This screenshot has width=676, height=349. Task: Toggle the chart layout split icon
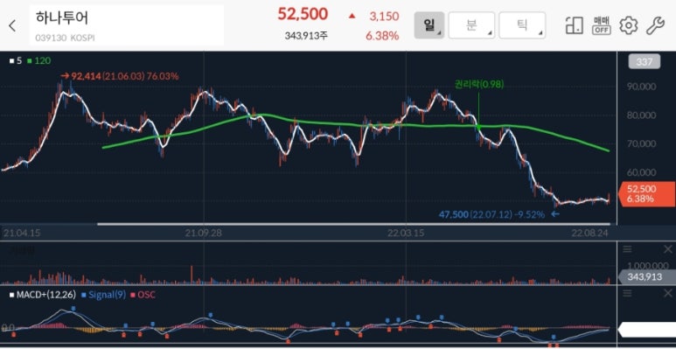coord(575,26)
